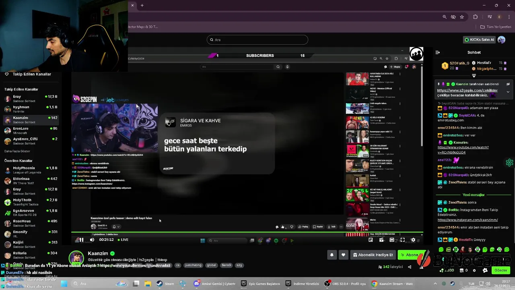Open a new browser tab plus button

pos(142,5)
